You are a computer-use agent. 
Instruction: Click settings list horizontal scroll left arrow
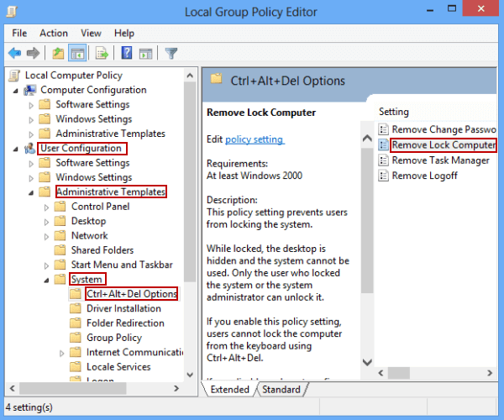click(x=381, y=373)
